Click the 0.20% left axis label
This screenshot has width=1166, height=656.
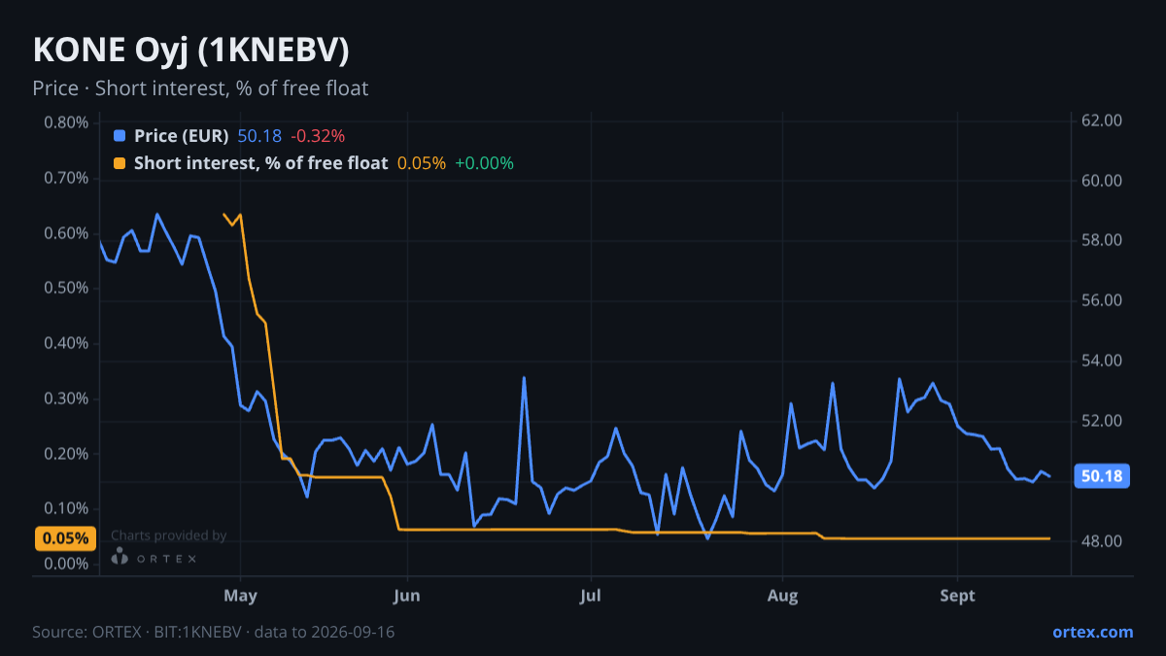(x=66, y=454)
